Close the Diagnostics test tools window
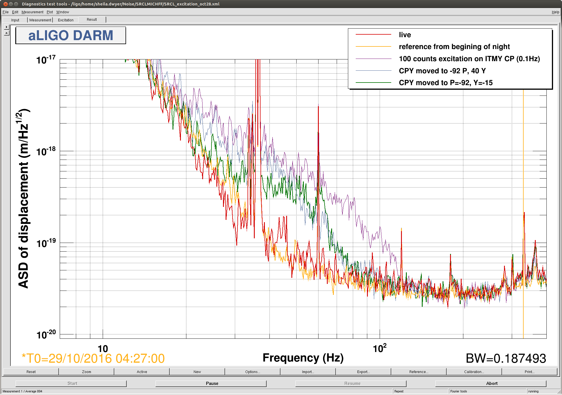 [x=5, y=4]
